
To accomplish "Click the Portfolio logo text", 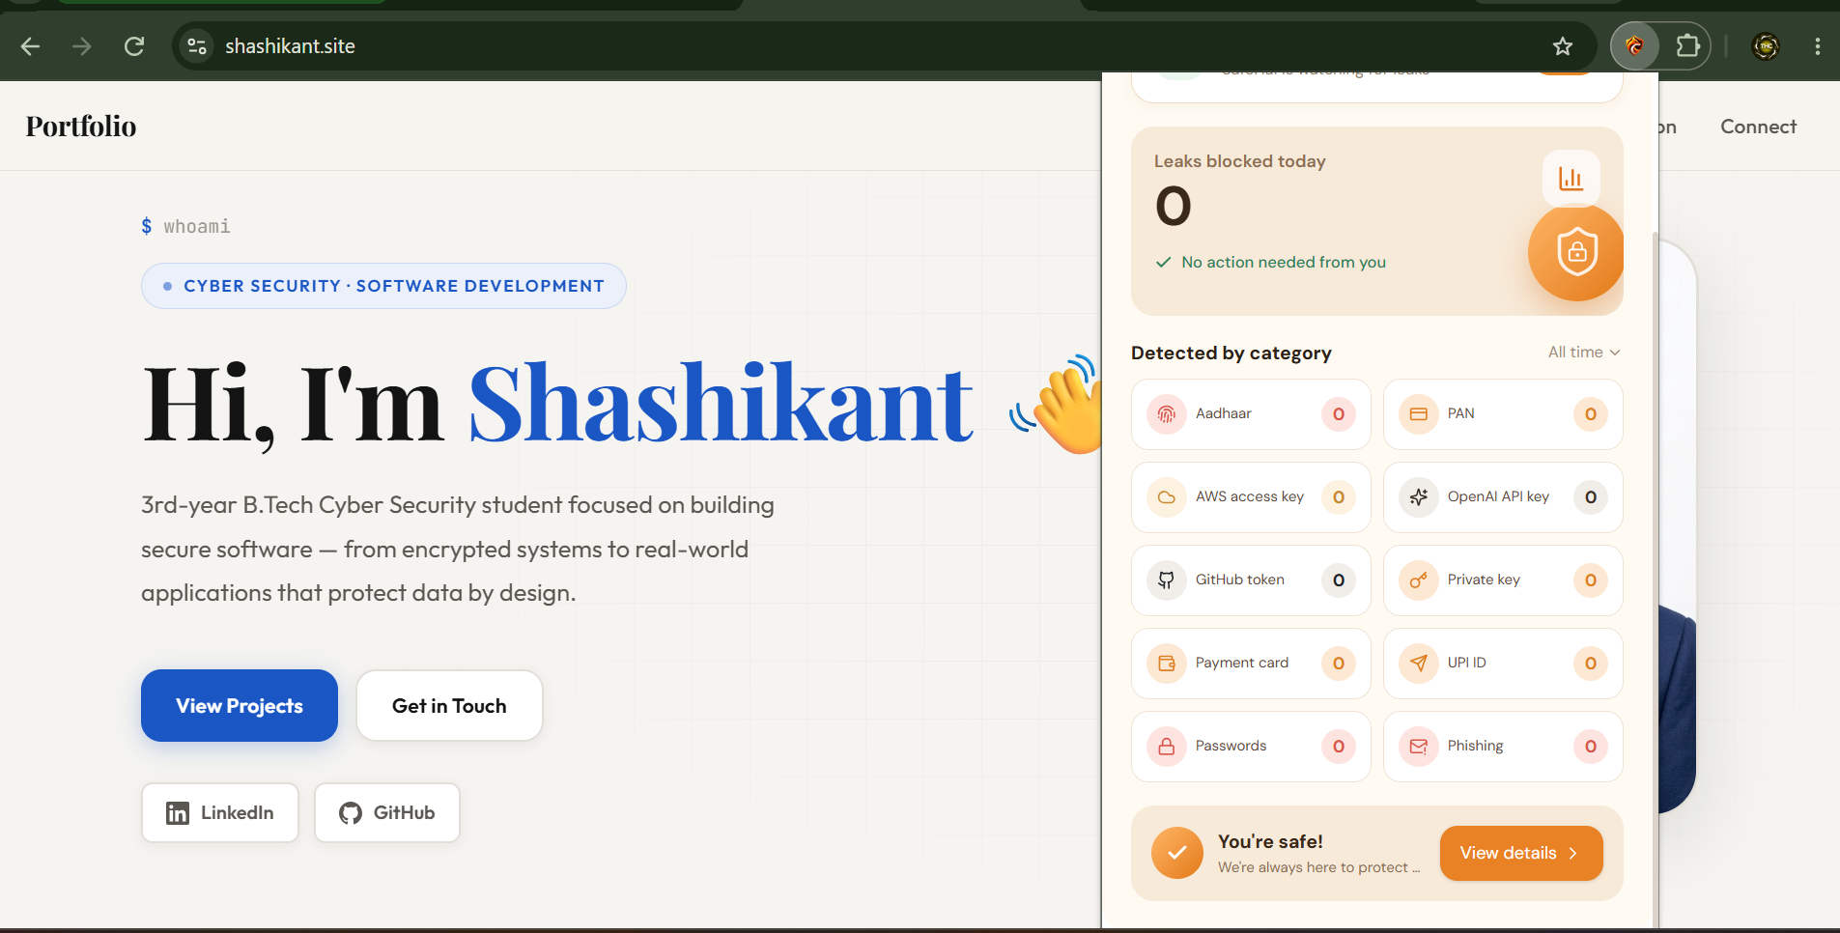I will [81, 127].
